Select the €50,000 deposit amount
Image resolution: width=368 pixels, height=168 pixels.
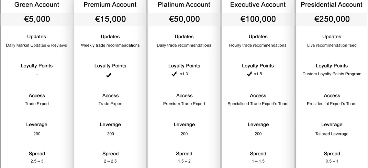184,19
